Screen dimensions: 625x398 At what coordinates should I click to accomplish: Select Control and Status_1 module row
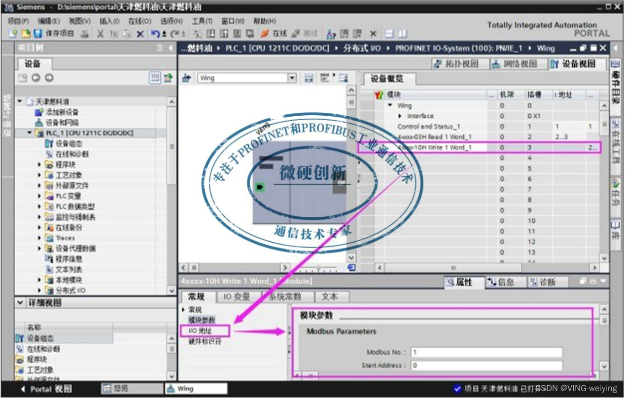(479, 127)
